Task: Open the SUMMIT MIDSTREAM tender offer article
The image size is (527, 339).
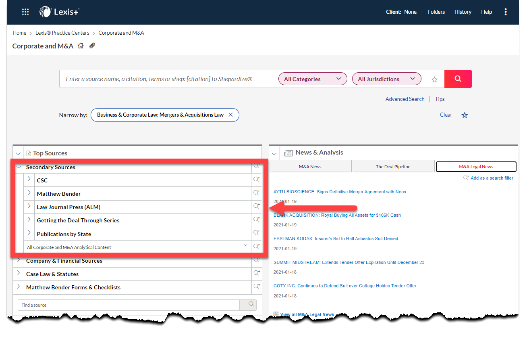Action: pyautogui.click(x=349, y=262)
